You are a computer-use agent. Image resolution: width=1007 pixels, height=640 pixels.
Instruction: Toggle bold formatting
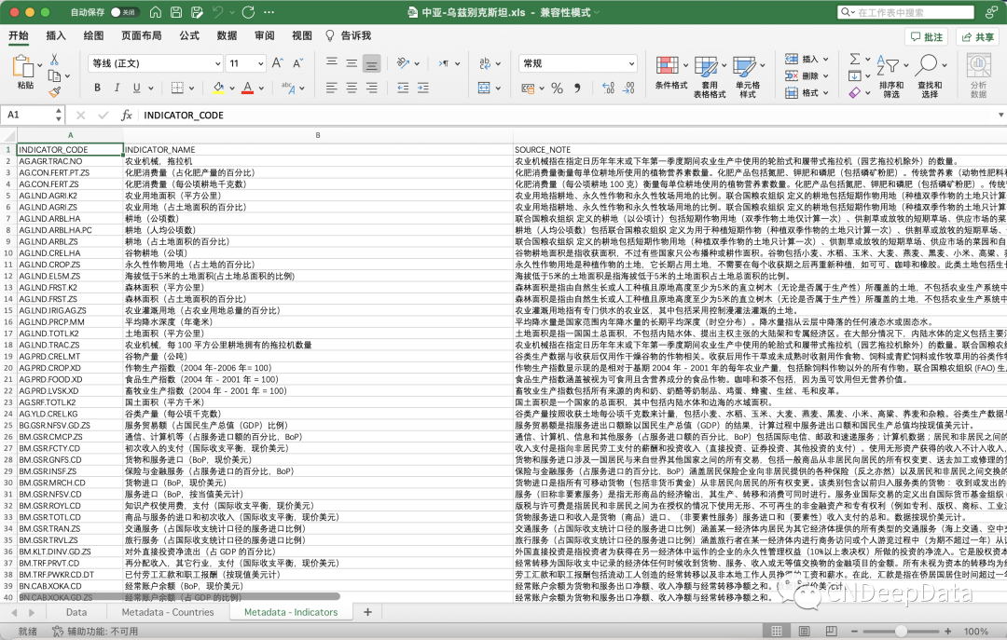click(97, 88)
